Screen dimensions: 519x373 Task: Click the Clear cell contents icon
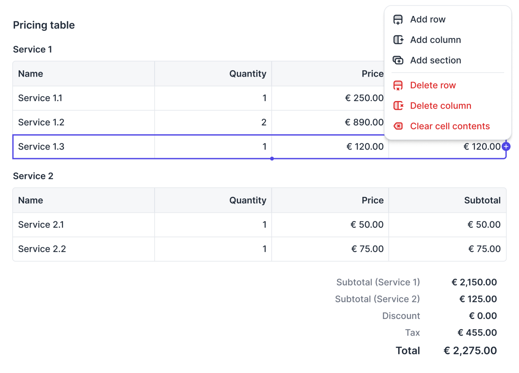tap(398, 126)
